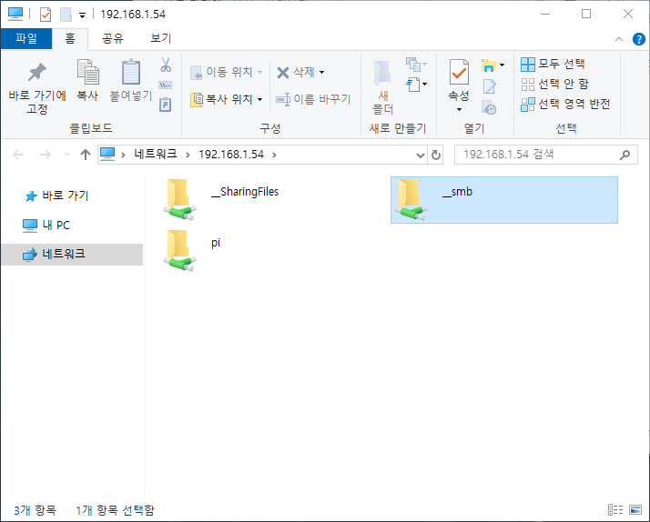Expand the chevron between 네트워크 and 192.168.1.54
This screenshot has height=522, width=650.
coord(188,156)
